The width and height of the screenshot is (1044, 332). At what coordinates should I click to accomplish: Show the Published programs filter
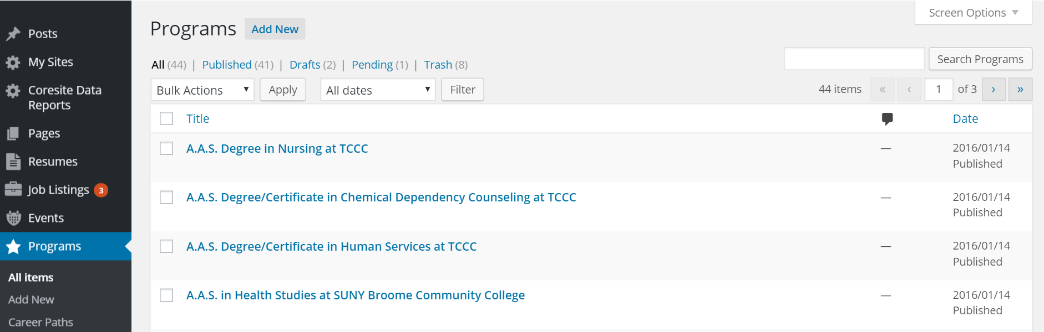pos(226,65)
